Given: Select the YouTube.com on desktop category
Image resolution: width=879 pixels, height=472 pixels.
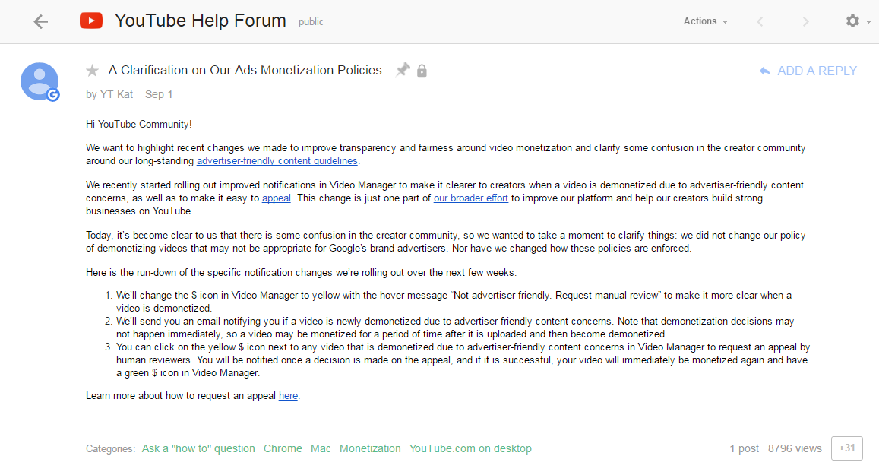Looking at the screenshot, I should (470, 448).
